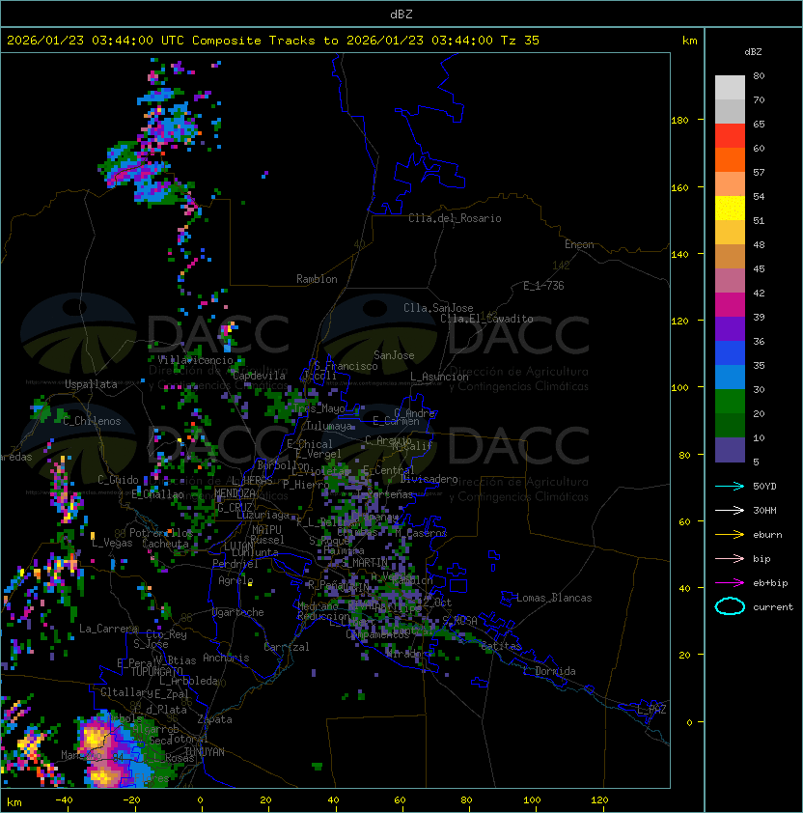
Task: Click the 'S_ROSA' map label
Action: 459,621
